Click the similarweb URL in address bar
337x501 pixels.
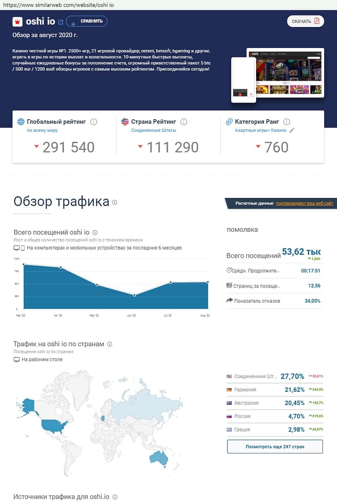point(58,5)
